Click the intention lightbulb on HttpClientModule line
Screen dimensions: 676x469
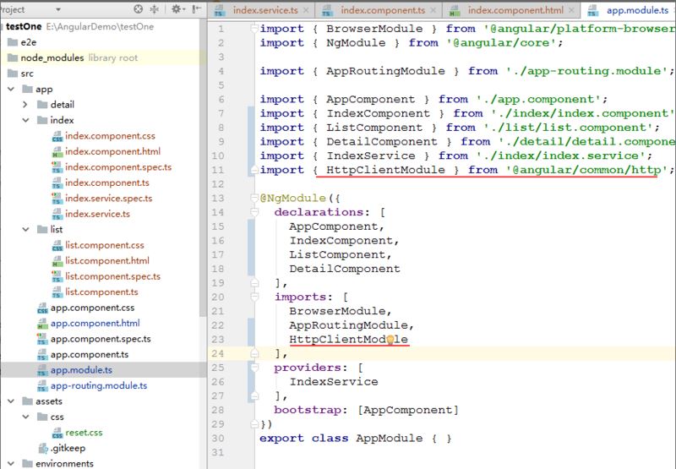(390, 340)
